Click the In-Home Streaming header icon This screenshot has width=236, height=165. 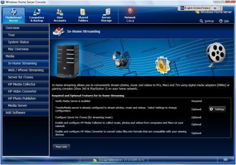point(58,31)
